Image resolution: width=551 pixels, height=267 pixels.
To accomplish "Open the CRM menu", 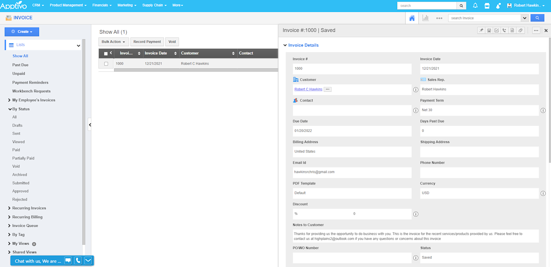I will point(38,5).
